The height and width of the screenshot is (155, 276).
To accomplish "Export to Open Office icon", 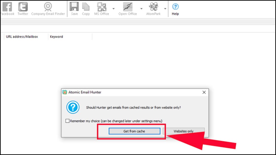I will 128,7.
